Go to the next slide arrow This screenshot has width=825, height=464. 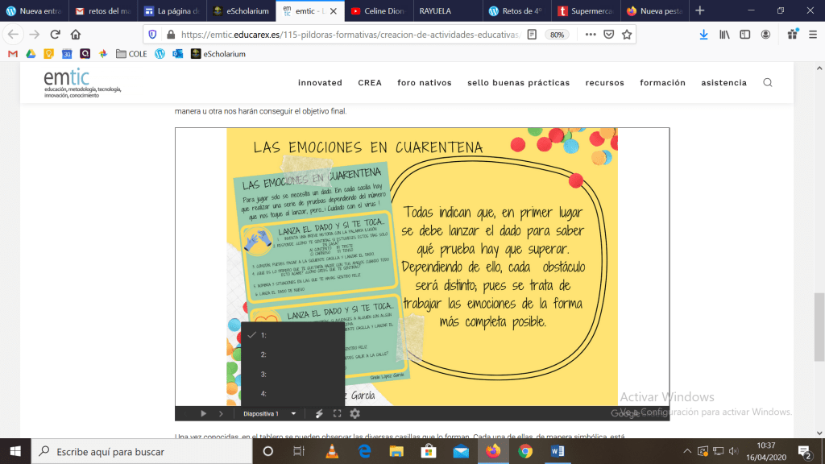pyautogui.click(x=221, y=413)
